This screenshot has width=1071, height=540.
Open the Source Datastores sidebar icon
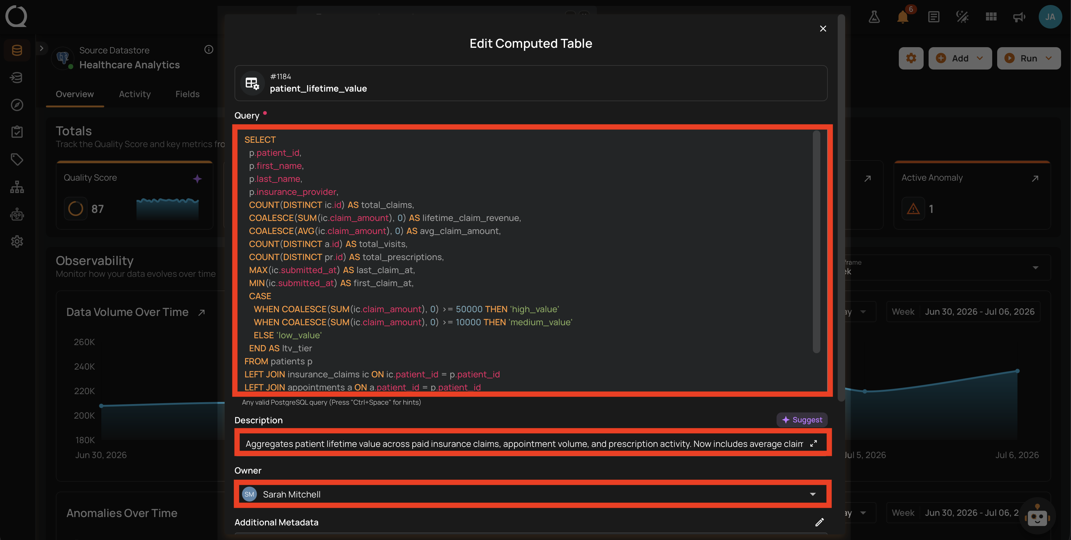(x=17, y=50)
